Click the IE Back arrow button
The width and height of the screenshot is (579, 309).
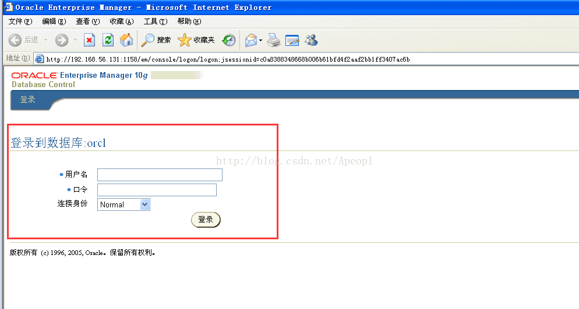click(x=15, y=40)
